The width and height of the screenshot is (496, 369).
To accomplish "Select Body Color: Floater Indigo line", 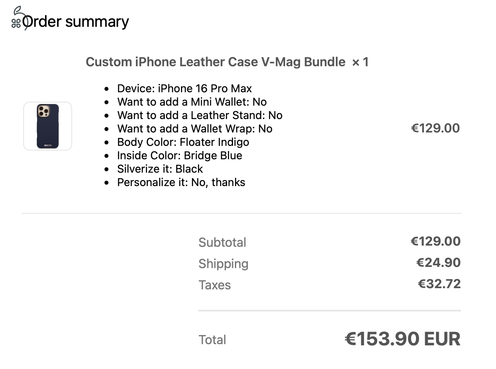I will coord(183,142).
